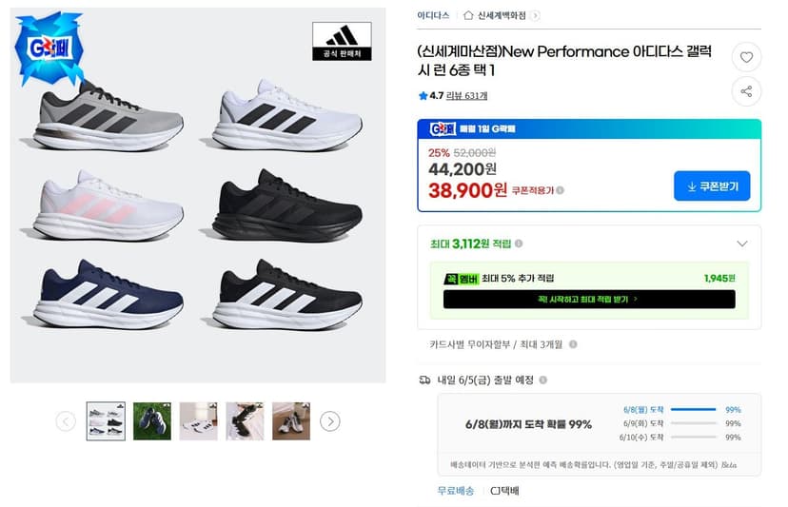788x507 pixels.
Task: Click info icon next to 카드사별 무이자할부
Action: tap(573, 344)
